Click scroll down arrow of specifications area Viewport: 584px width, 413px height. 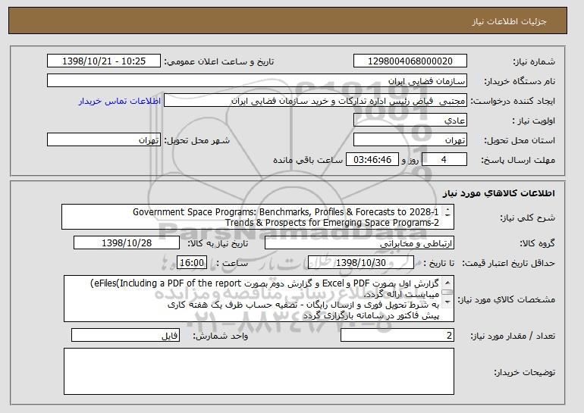coord(447,302)
